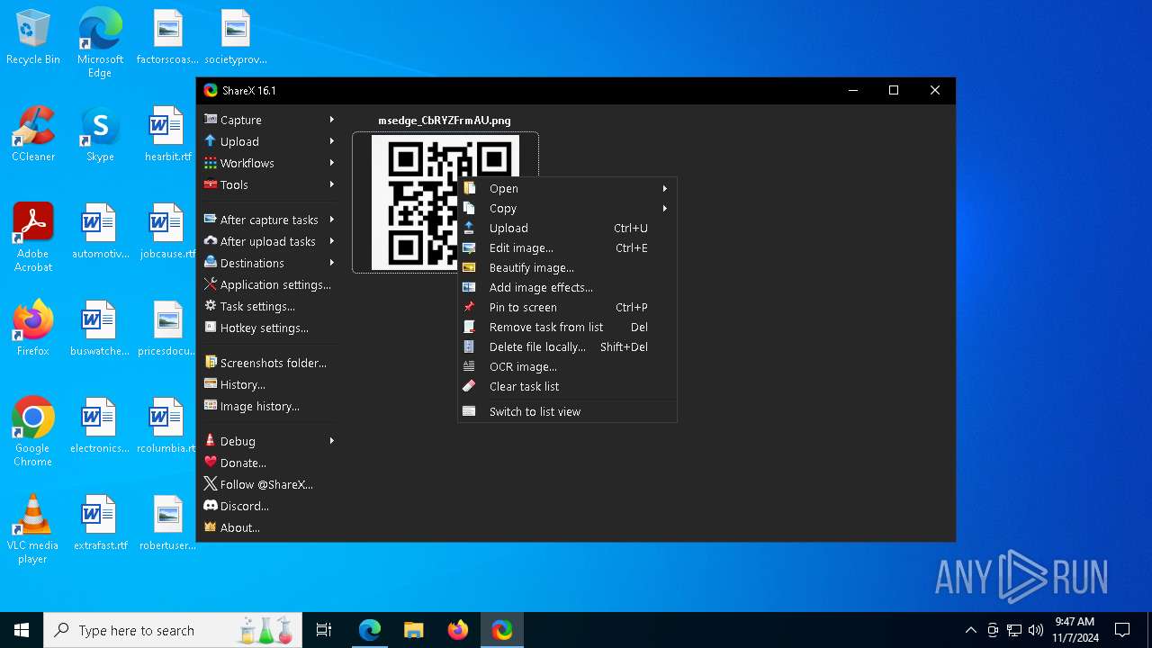Open Task settings... entry
Image resolution: width=1152 pixels, height=648 pixels.
pos(268,306)
